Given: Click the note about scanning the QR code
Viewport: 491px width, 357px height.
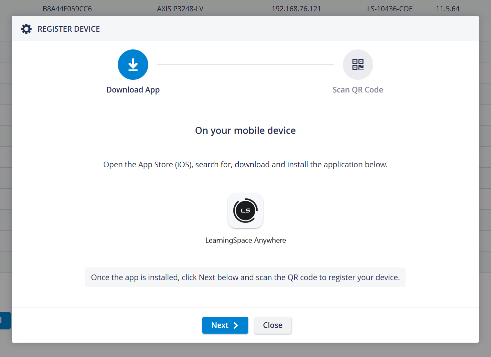Looking at the screenshot, I should (245, 278).
